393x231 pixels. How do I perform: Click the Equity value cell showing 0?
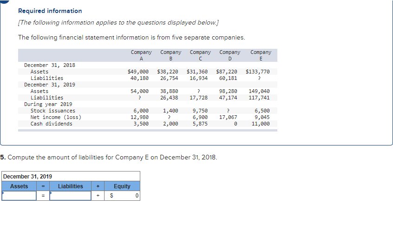coord(122,196)
